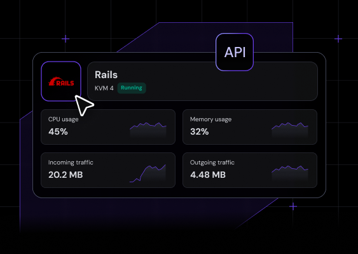View the CPU usage sparkline chart
This screenshot has height=254, width=358.
tap(148, 130)
